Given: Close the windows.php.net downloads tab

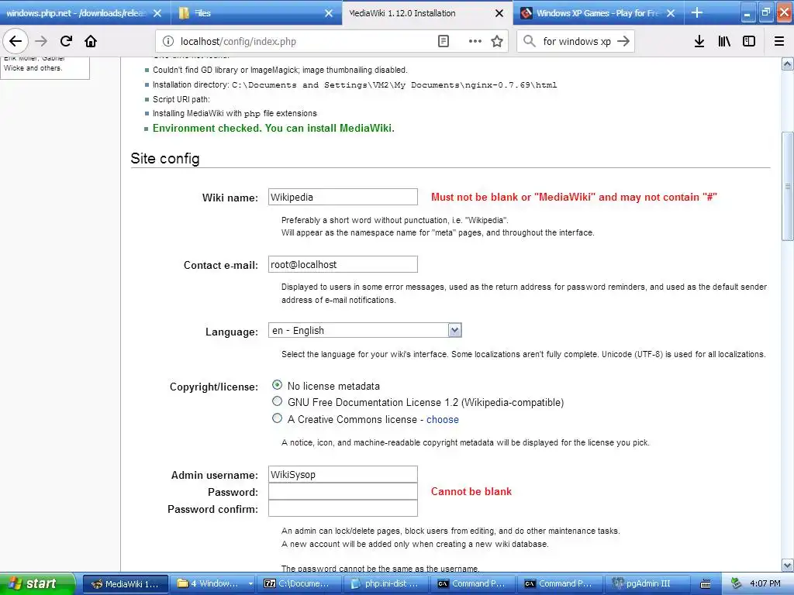Looking at the screenshot, I should pyautogui.click(x=157, y=13).
